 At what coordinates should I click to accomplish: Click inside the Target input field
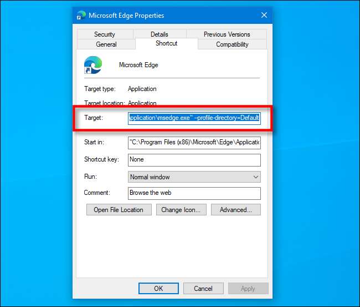click(x=194, y=118)
